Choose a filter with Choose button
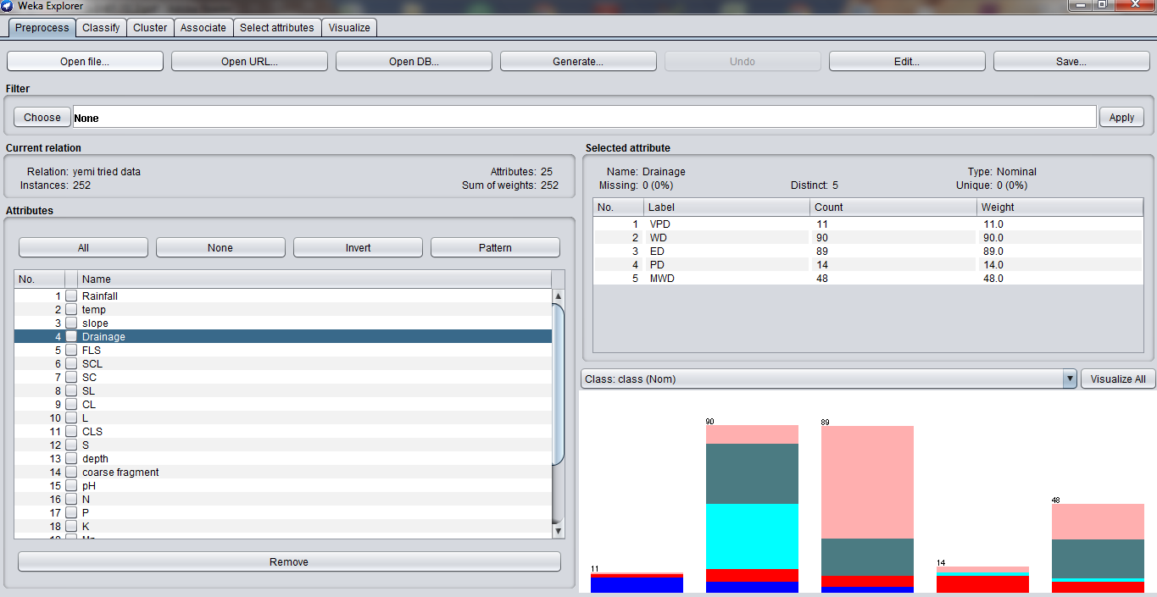The width and height of the screenshot is (1157, 597). [42, 118]
